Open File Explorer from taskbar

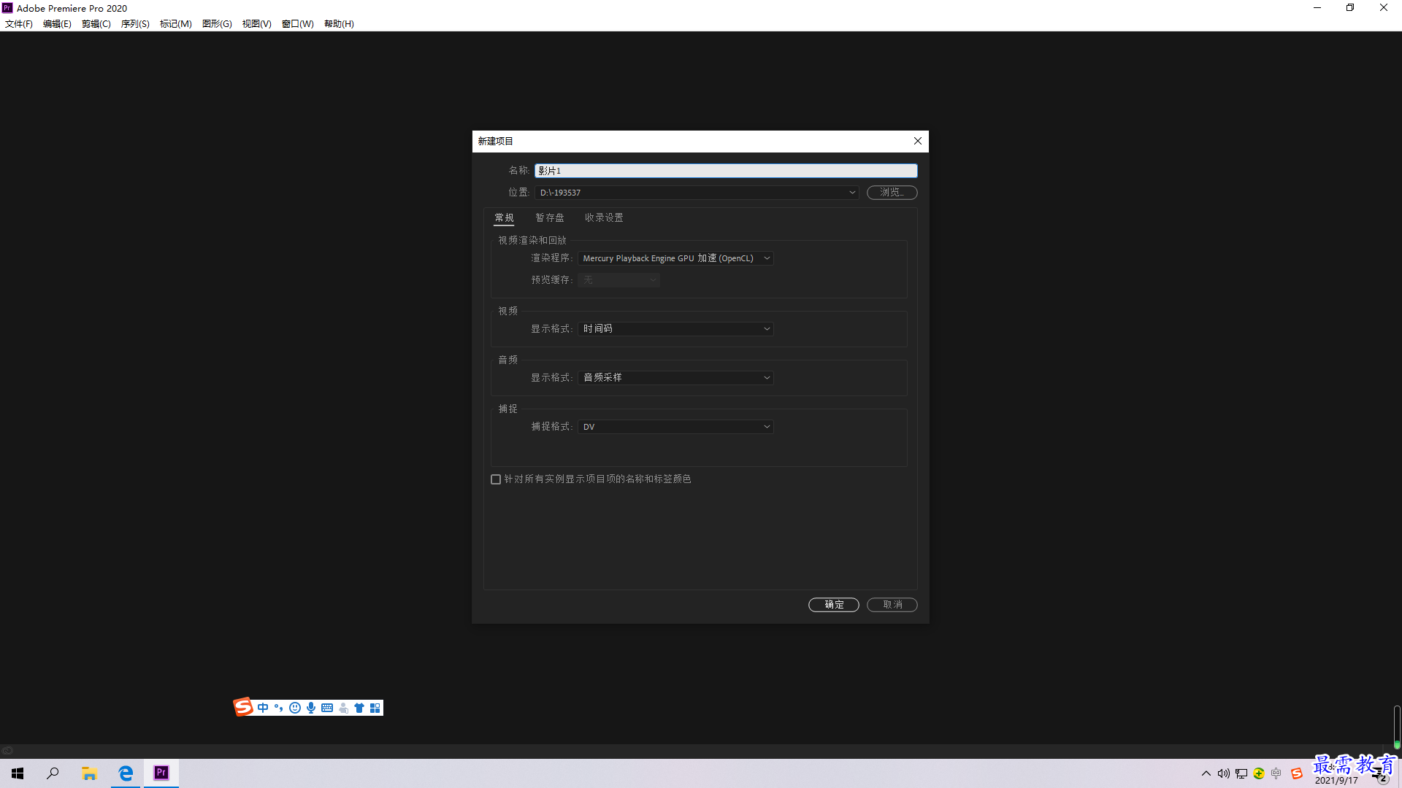[89, 773]
